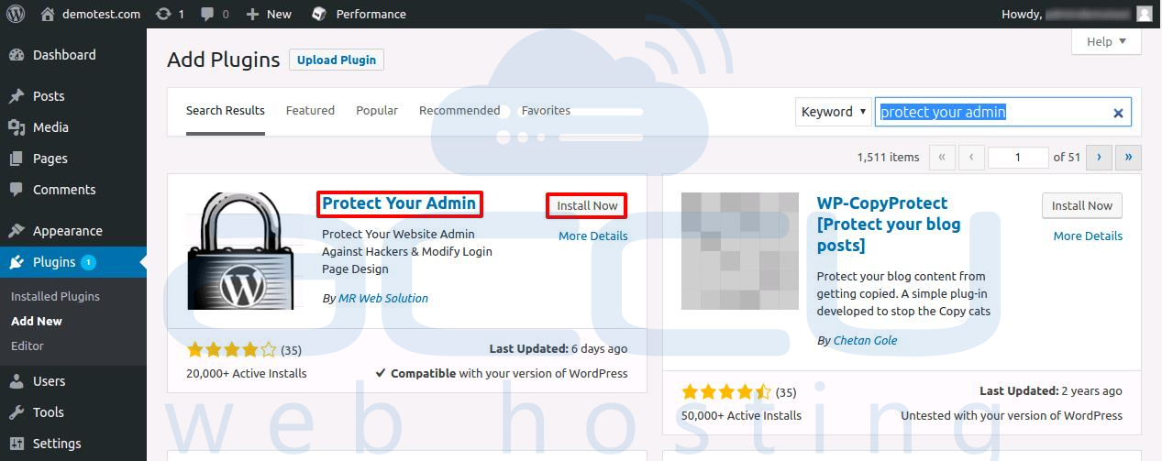Select Add New plugins submenu link
Screen dimensions: 1162x461
click(x=37, y=321)
